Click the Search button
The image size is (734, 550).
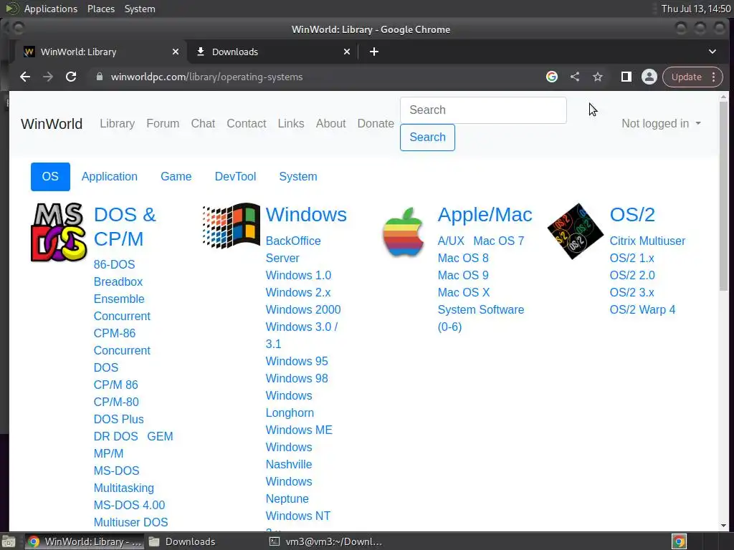[427, 137]
